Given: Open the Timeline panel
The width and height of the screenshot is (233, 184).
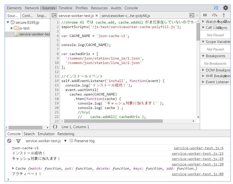Looking at the screenshot, I should (x=65, y=8).
